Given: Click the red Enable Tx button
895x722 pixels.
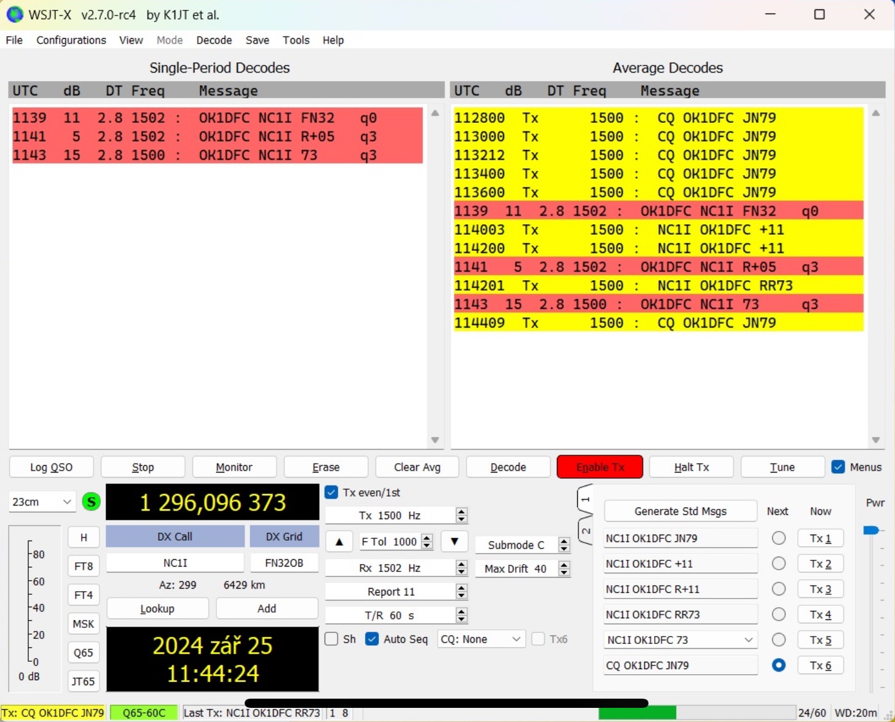Looking at the screenshot, I should point(600,467).
